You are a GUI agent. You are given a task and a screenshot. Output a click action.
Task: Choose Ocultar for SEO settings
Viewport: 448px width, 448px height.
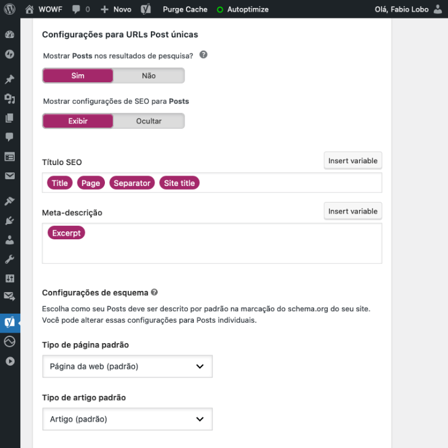(x=149, y=121)
